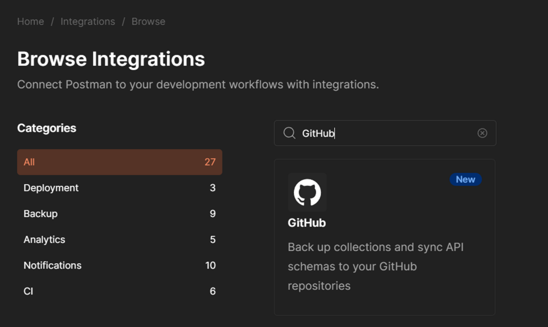Filter by Backup category
This screenshot has width=548, height=327.
tap(120, 214)
